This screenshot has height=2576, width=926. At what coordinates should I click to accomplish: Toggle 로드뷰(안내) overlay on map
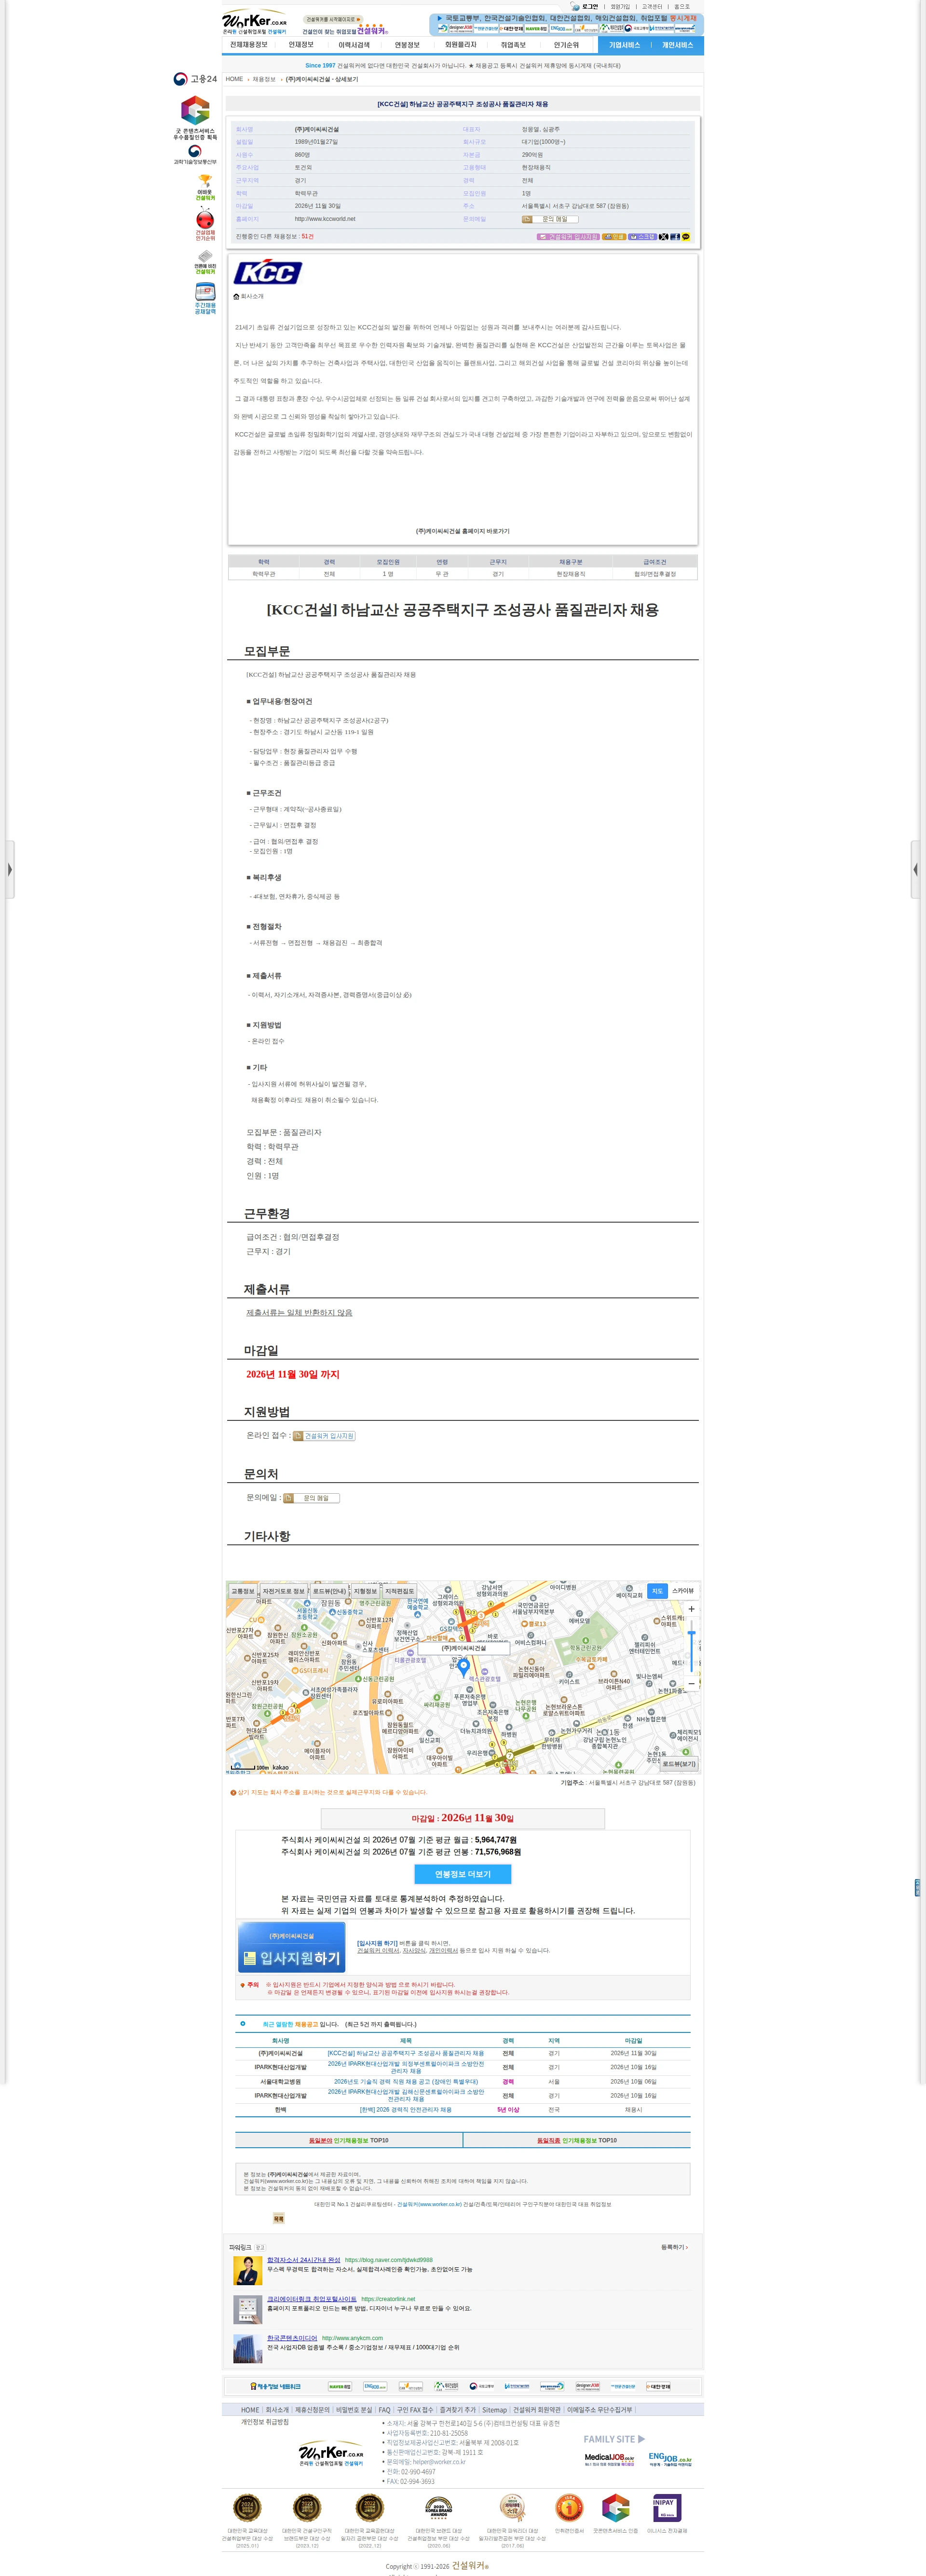[329, 1591]
